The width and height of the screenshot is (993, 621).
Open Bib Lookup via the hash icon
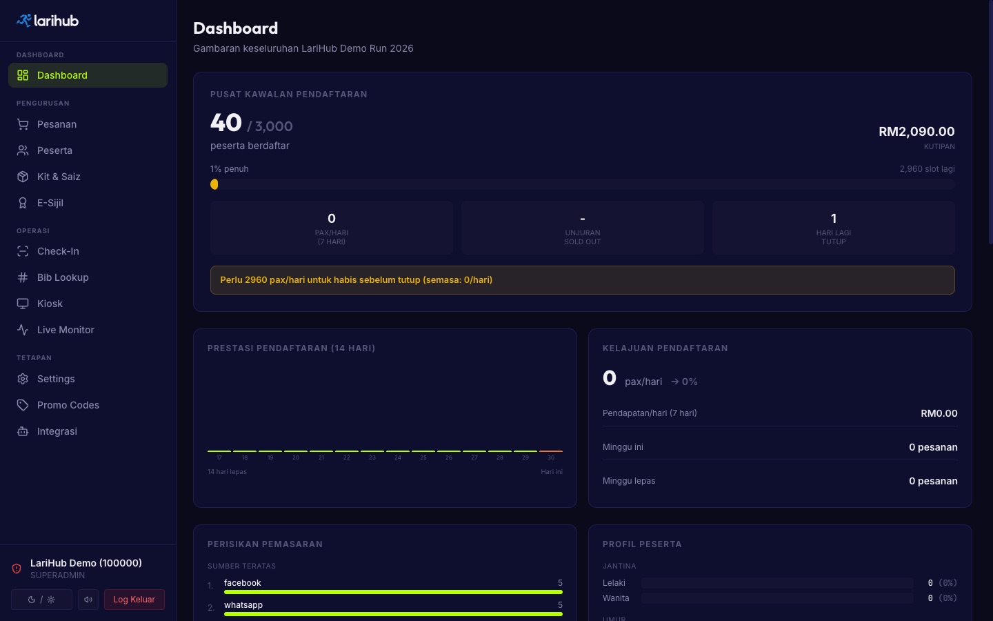tap(23, 277)
